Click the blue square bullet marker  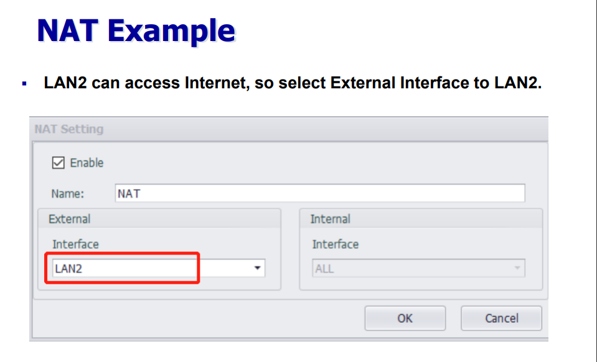[24, 83]
